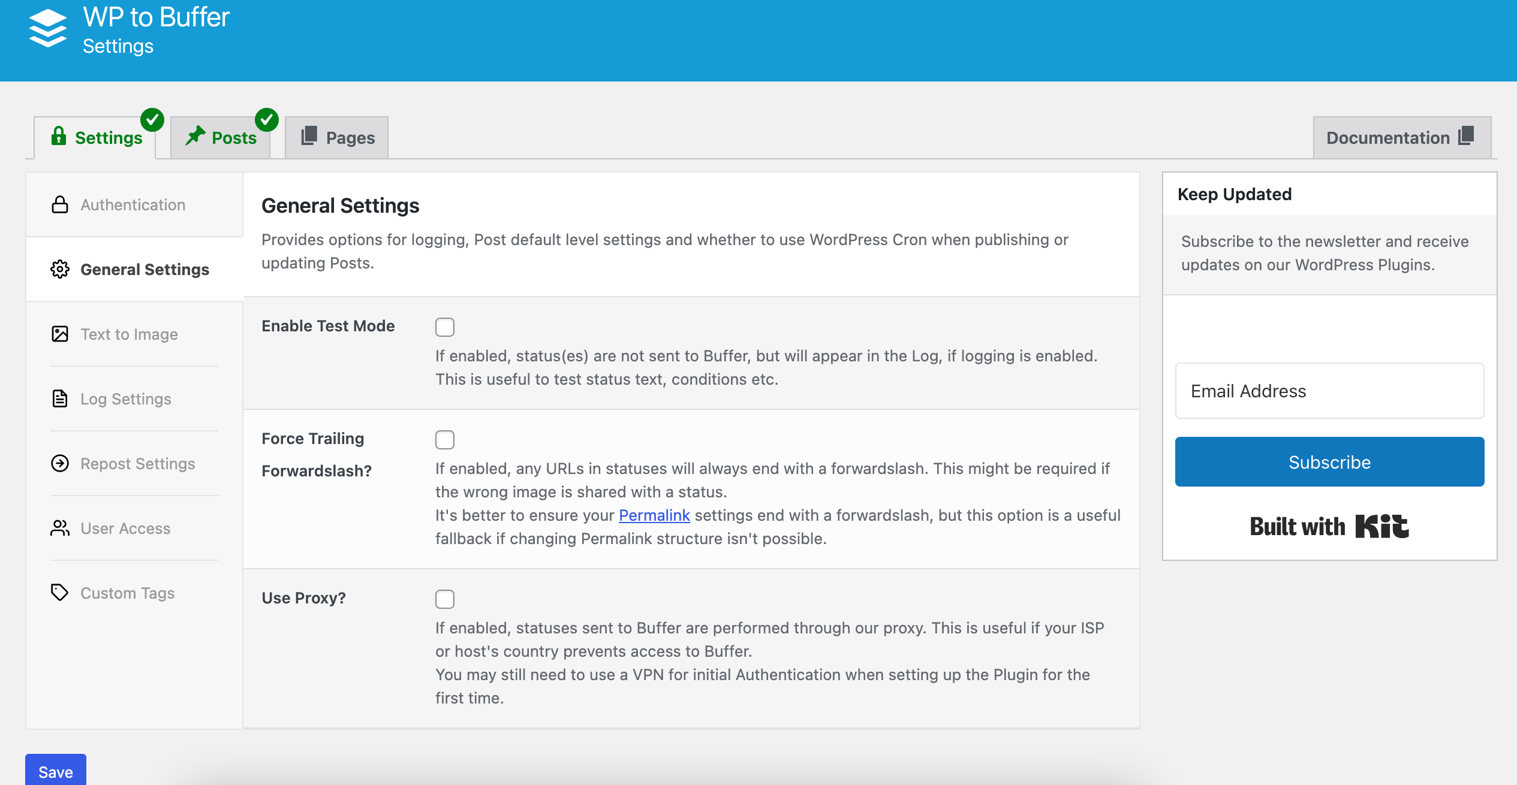Click the users icon beside User Access
Viewport: 1517px width, 785px height.
(x=60, y=528)
